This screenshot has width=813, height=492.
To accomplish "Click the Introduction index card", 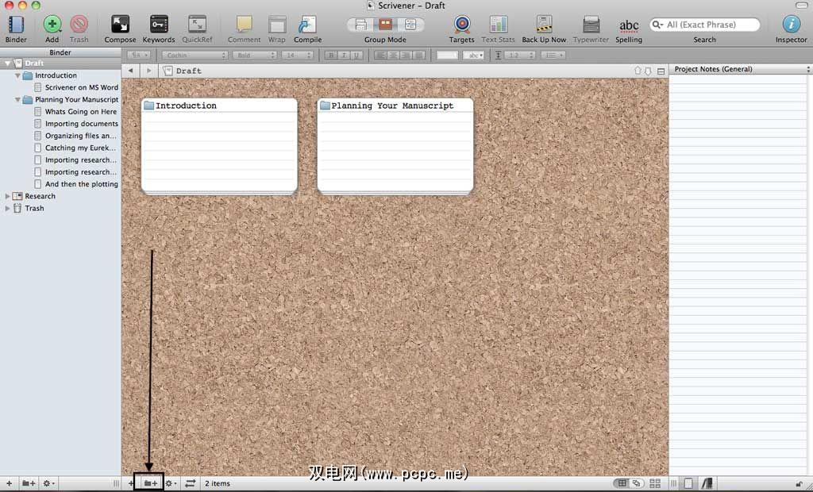I will (219, 145).
